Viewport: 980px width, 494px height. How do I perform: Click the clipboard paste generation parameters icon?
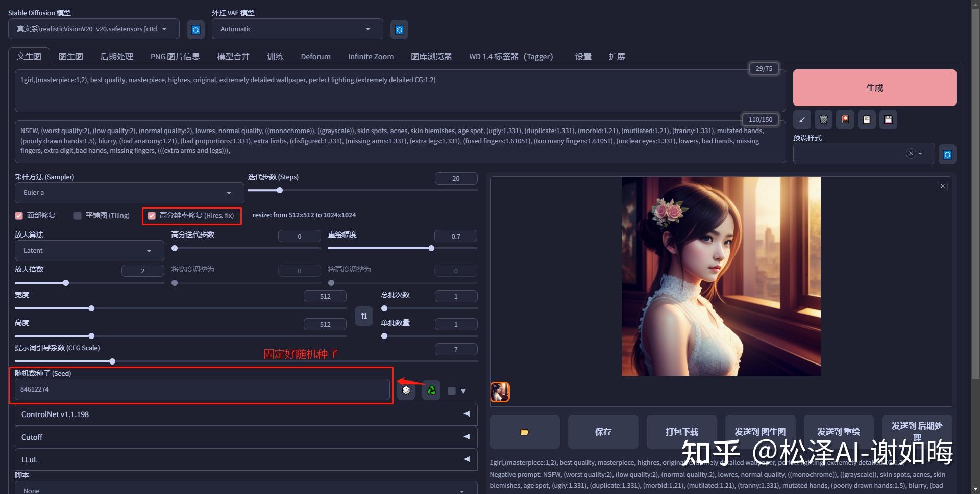(x=867, y=119)
